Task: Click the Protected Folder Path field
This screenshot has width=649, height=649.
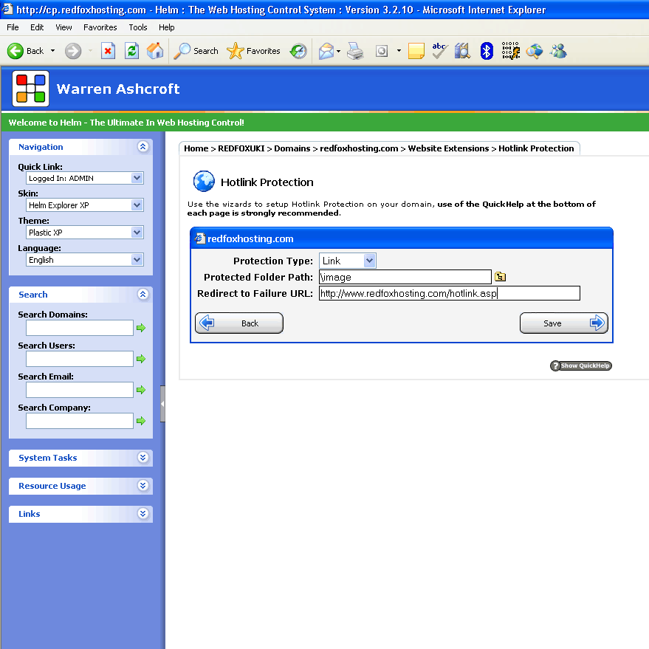Action: pos(405,277)
